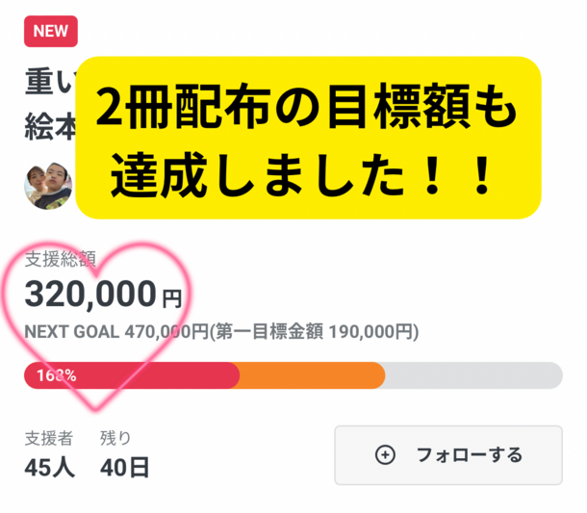Click the 円 currency symbol beside the total
Image resolution: width=587 pixels, height=513 pixels.
(x=171, y=297)
